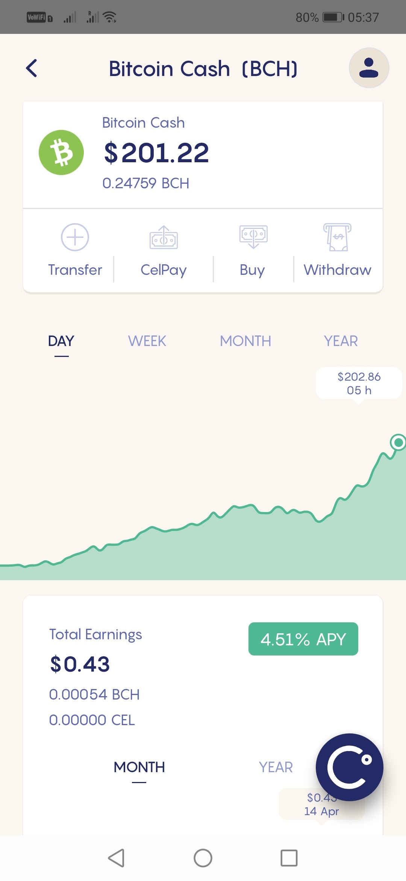This screenshot has height=881, width=406.
Task: Tap the Buy cash icon
Action: tap(253, 237)
